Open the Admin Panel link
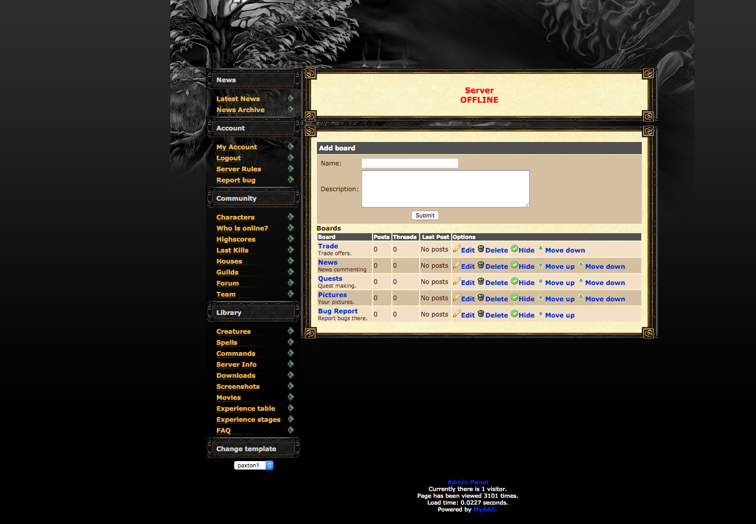The width and height of the screenshot is (756, 524). click(467, 482)
